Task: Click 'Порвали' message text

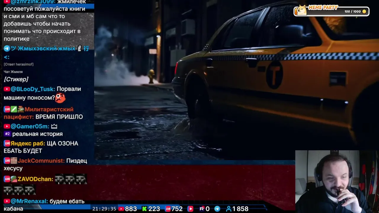Action: tap(69, 89)
